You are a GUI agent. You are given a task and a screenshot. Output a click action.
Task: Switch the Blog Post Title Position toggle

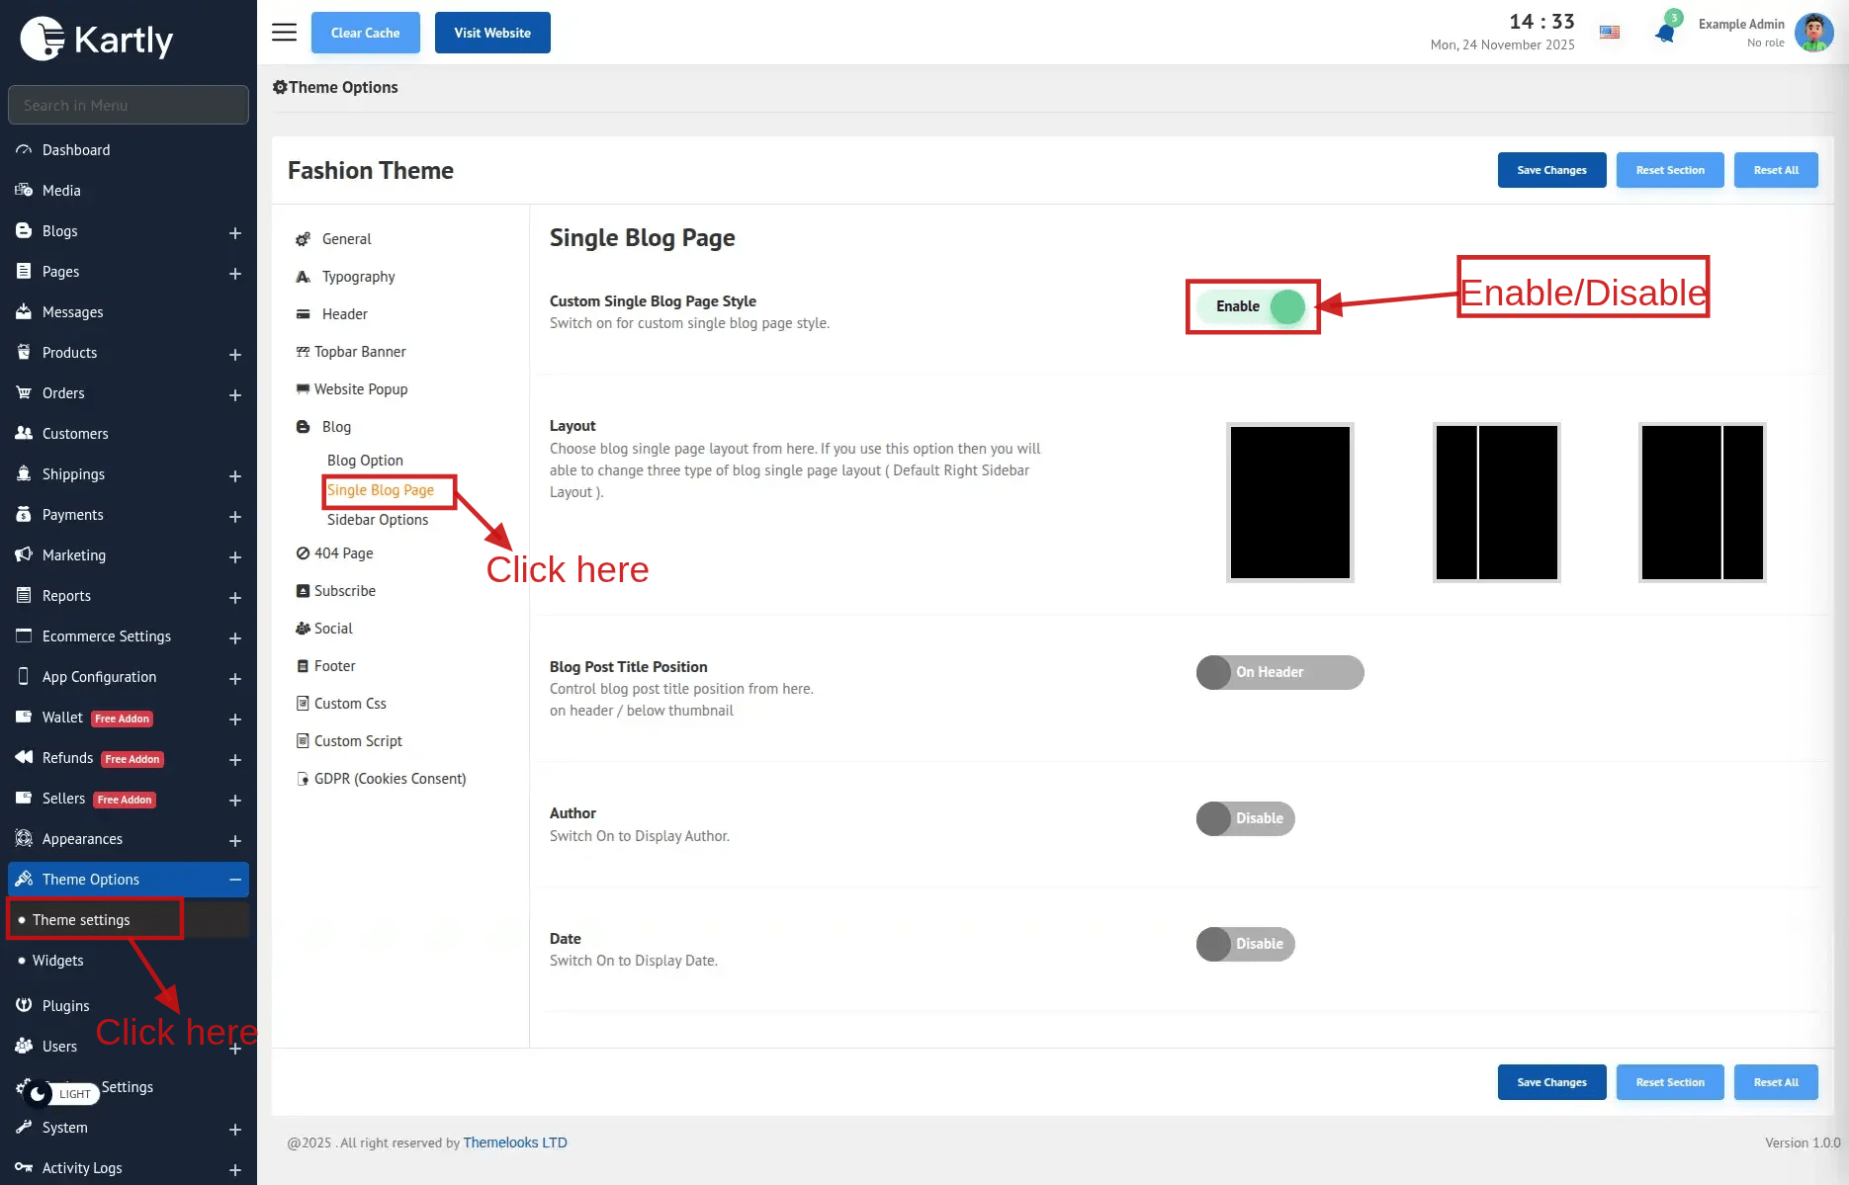click(1279, 672)
